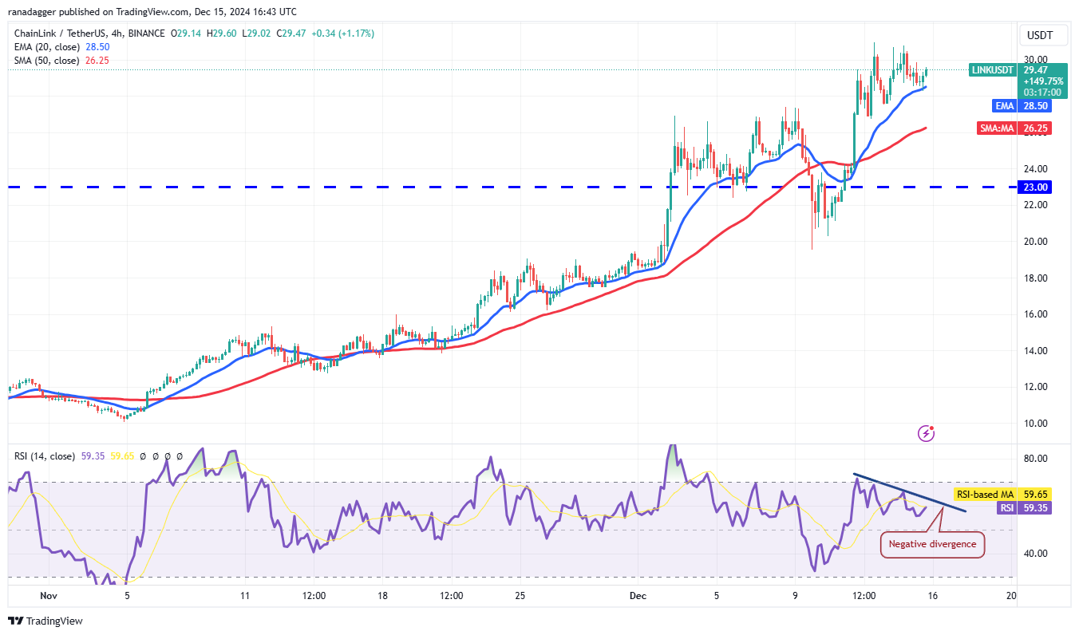The image size is (1079, 635).
Task: Click the TradingView logo at bottom left
Action: click(x=45, y=621)
